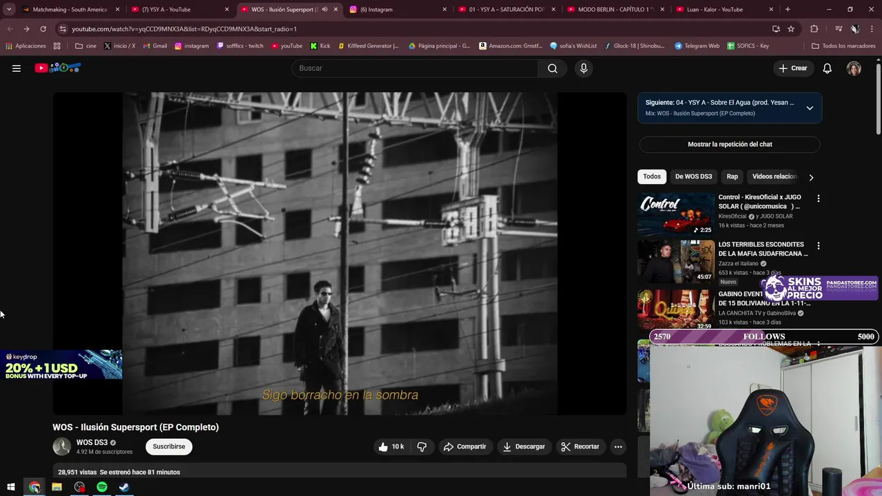Select the Rap filter chip
This screenshot has height=496, width=882.
(732, 177)
